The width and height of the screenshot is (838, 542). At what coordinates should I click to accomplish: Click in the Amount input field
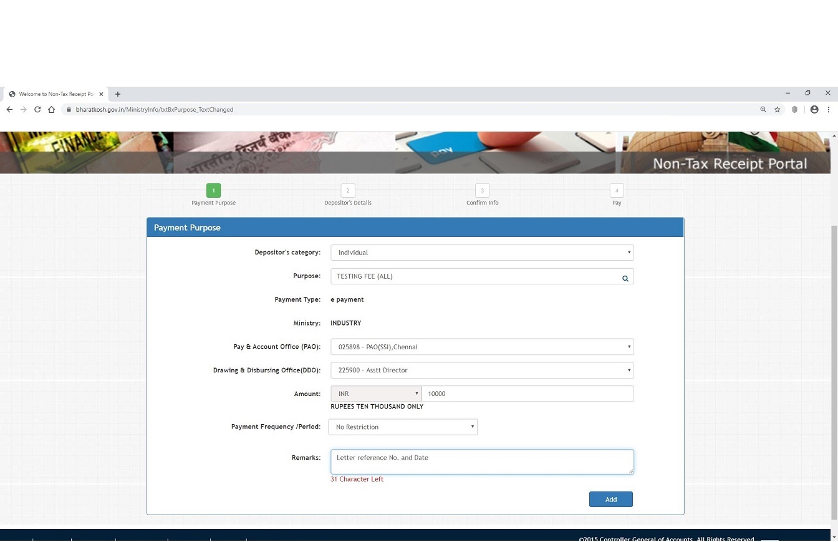(527, 394)
